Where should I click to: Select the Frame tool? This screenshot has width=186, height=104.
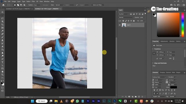coord(2,28)
